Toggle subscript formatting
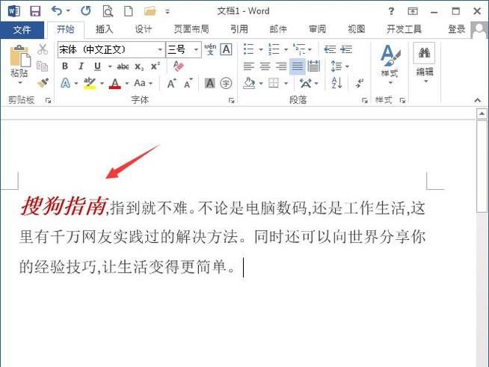This screenshot has height=367, width=489. coord(139,67)
